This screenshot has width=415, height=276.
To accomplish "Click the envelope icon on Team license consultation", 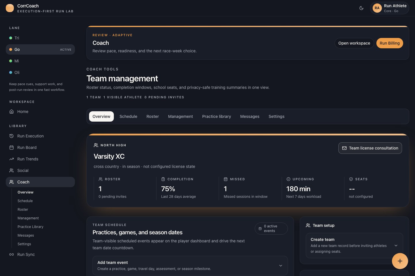I will (344, 148).
